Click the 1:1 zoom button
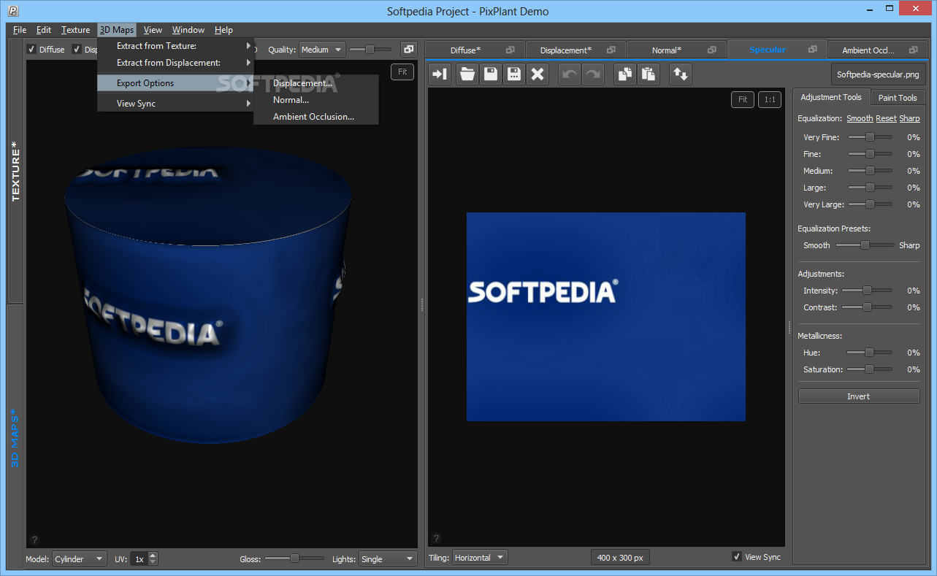Viewport: 937px width, 576px height. [x=770, y=99]
